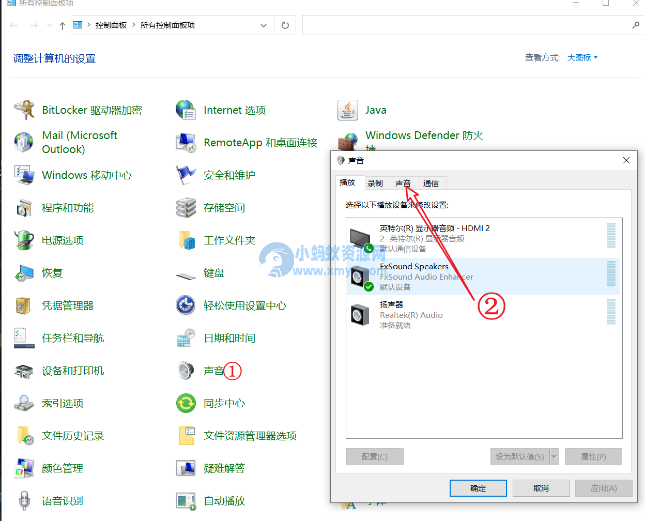Expand chevron before 控制面板 in breadcrumb
Viewport: 645px width, 521px height.
coord(89,25)
